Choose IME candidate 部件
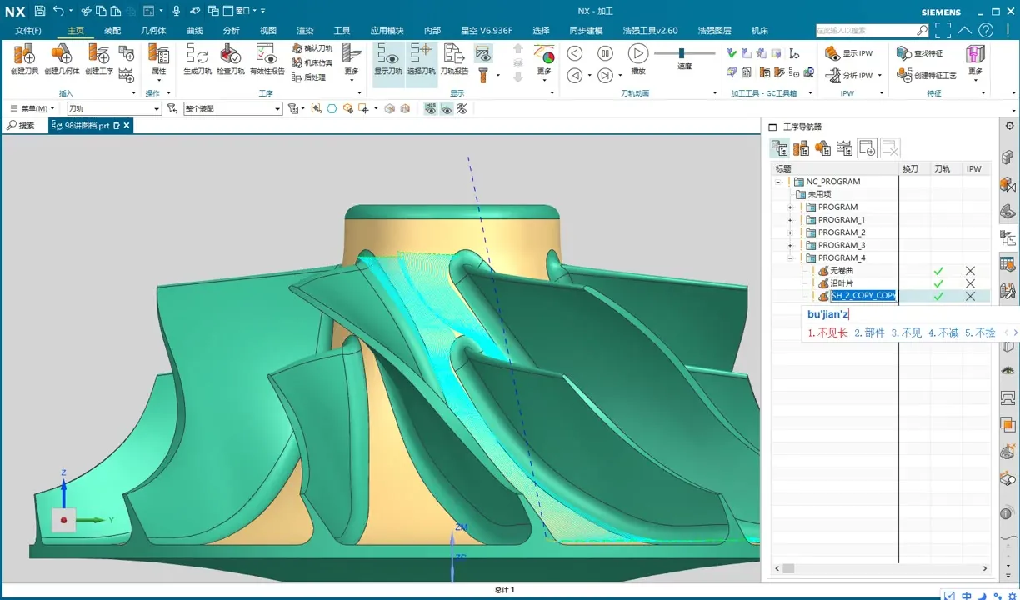1020x600 pixels. [869, 332]
